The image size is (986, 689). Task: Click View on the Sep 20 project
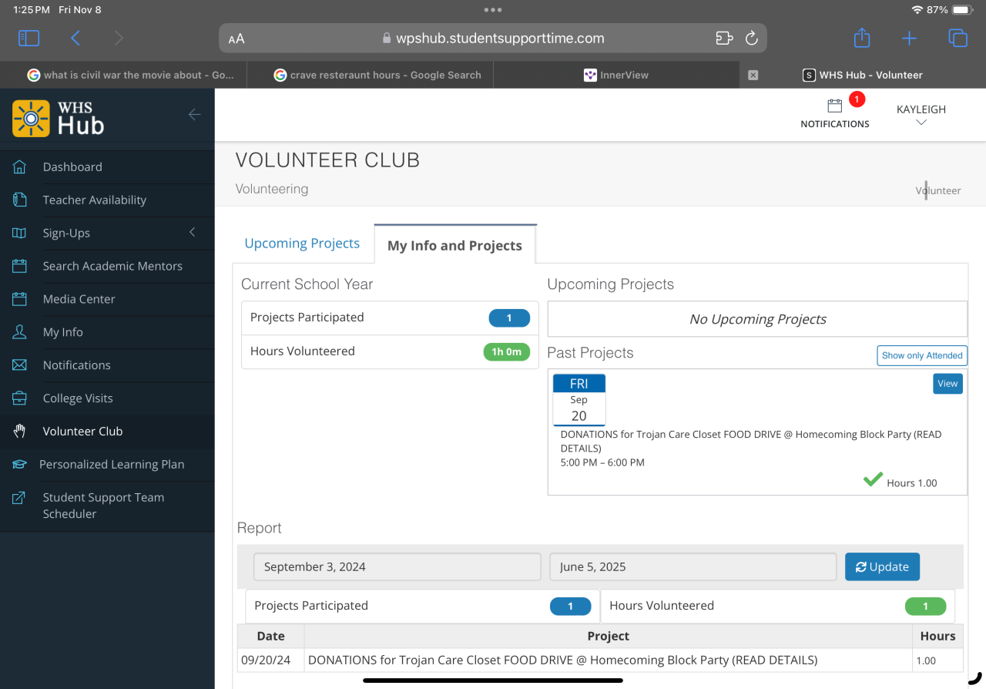947,384
